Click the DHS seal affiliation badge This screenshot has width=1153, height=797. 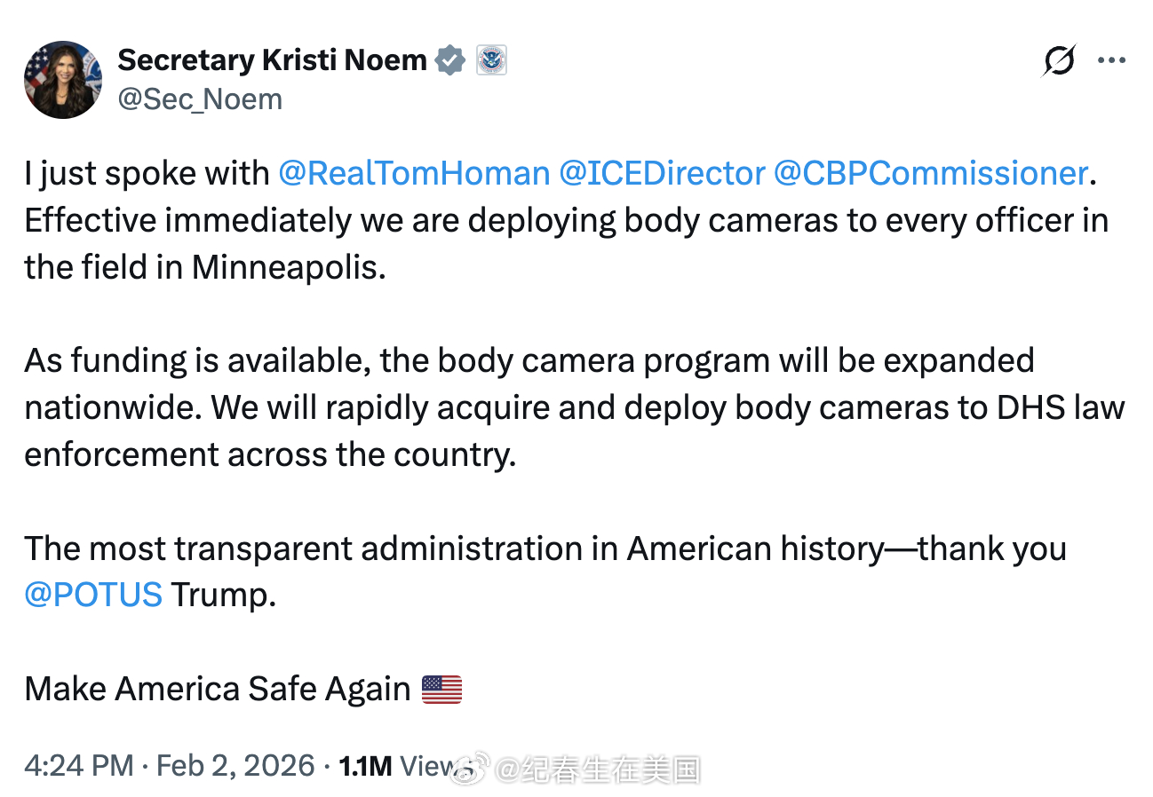click(491, 60)
